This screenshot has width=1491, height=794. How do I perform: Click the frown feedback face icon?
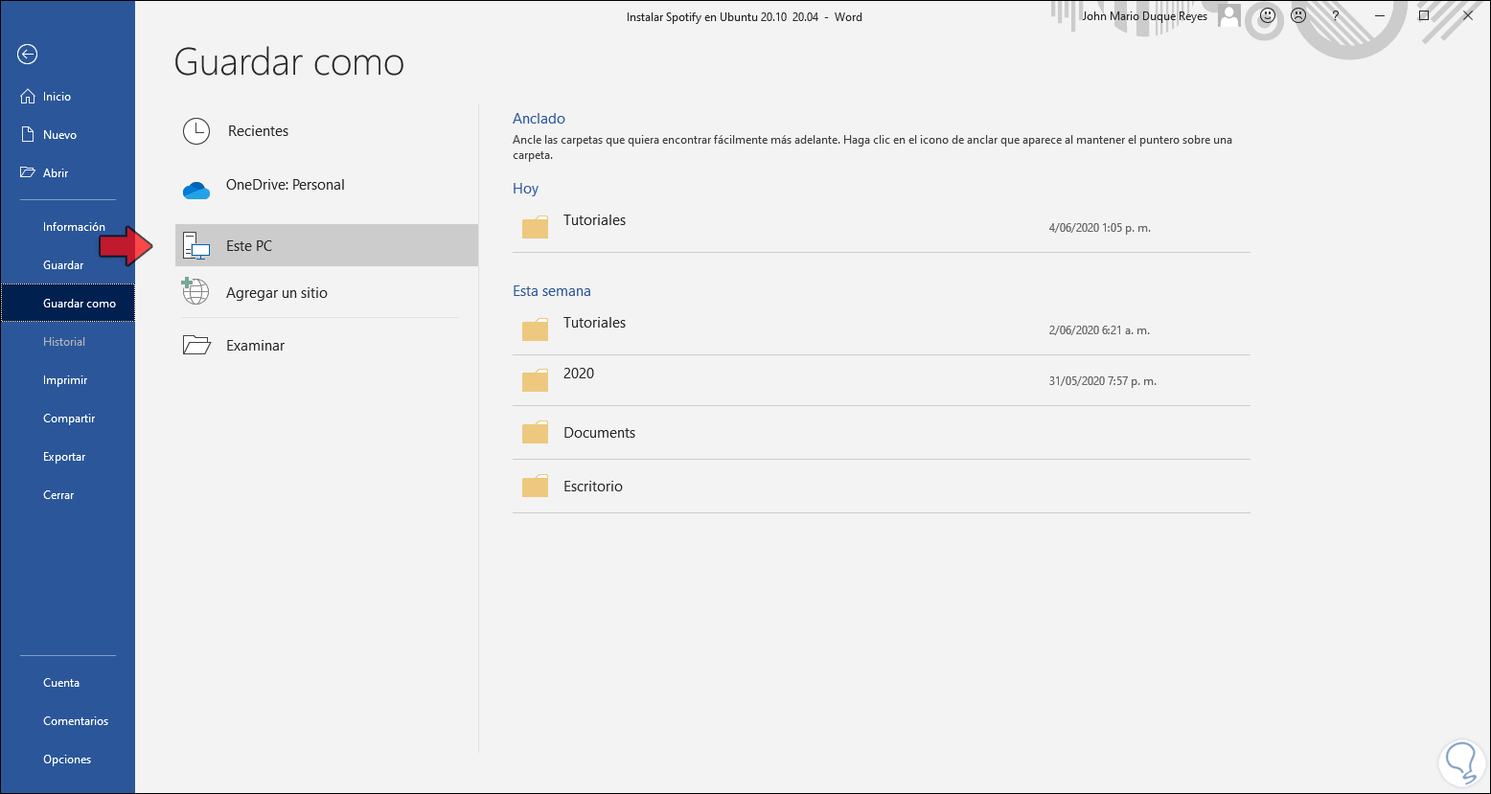click(x=1298, y=16)
